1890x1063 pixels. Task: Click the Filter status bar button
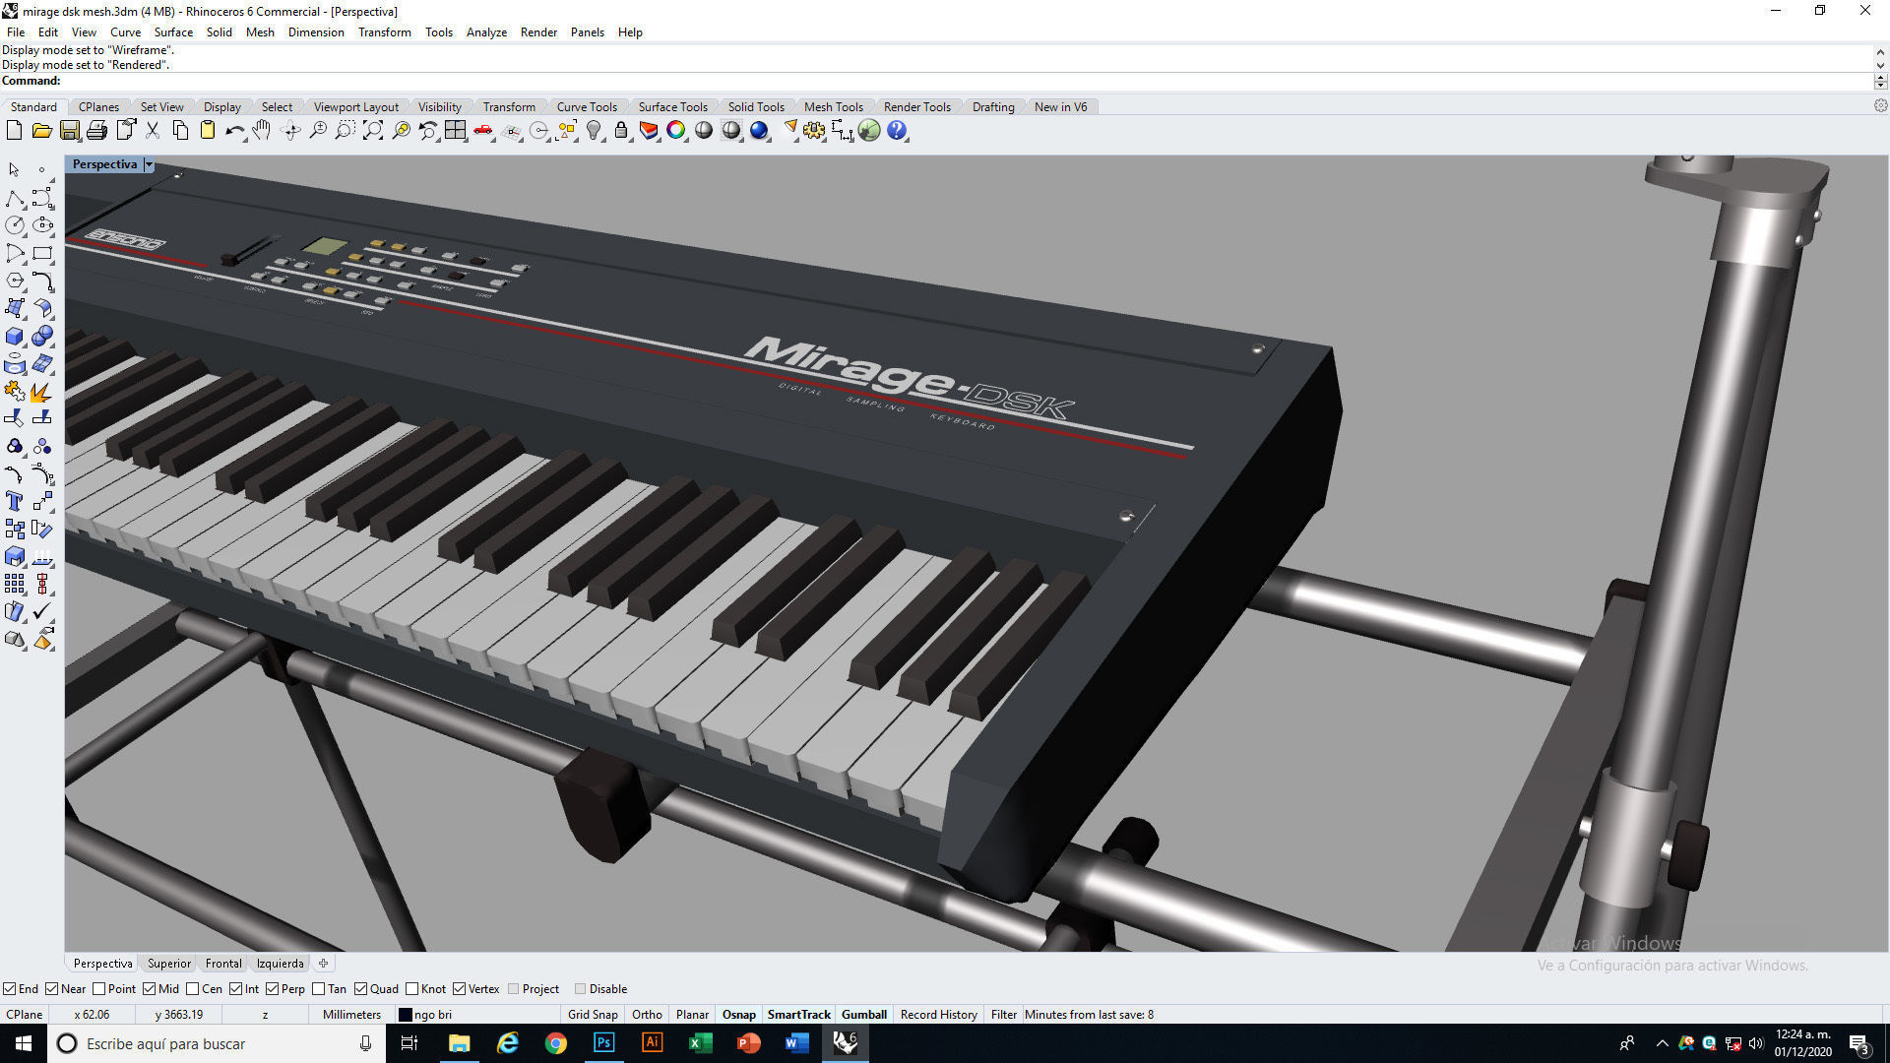(1003, 1015)
